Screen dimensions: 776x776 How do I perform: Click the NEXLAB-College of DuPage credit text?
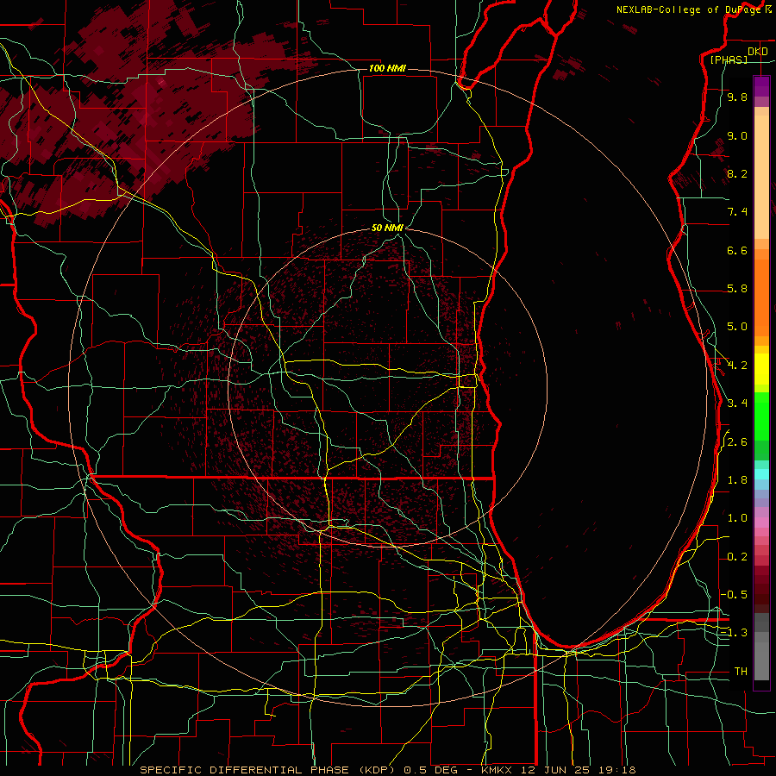coord(689,9)
